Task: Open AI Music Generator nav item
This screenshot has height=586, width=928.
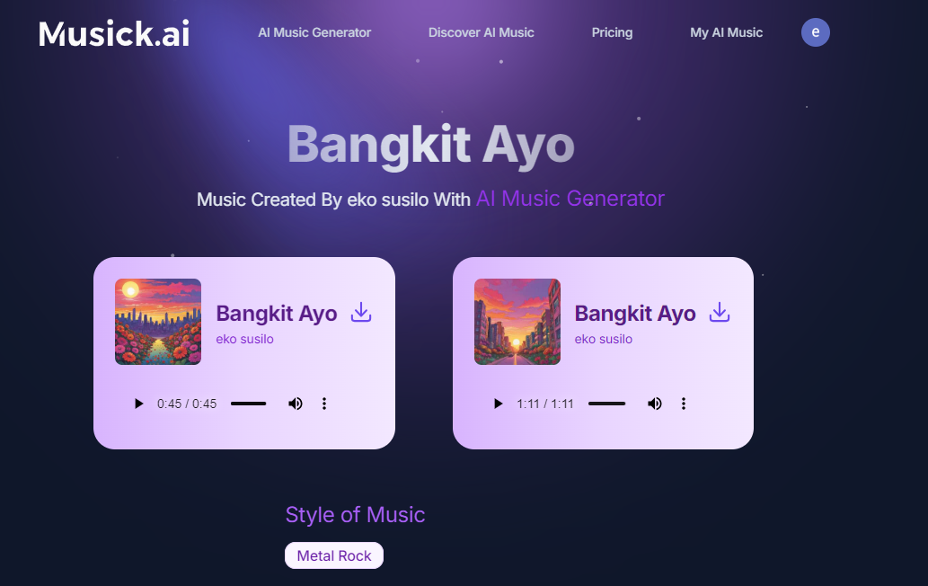Action: click(314, 32)
